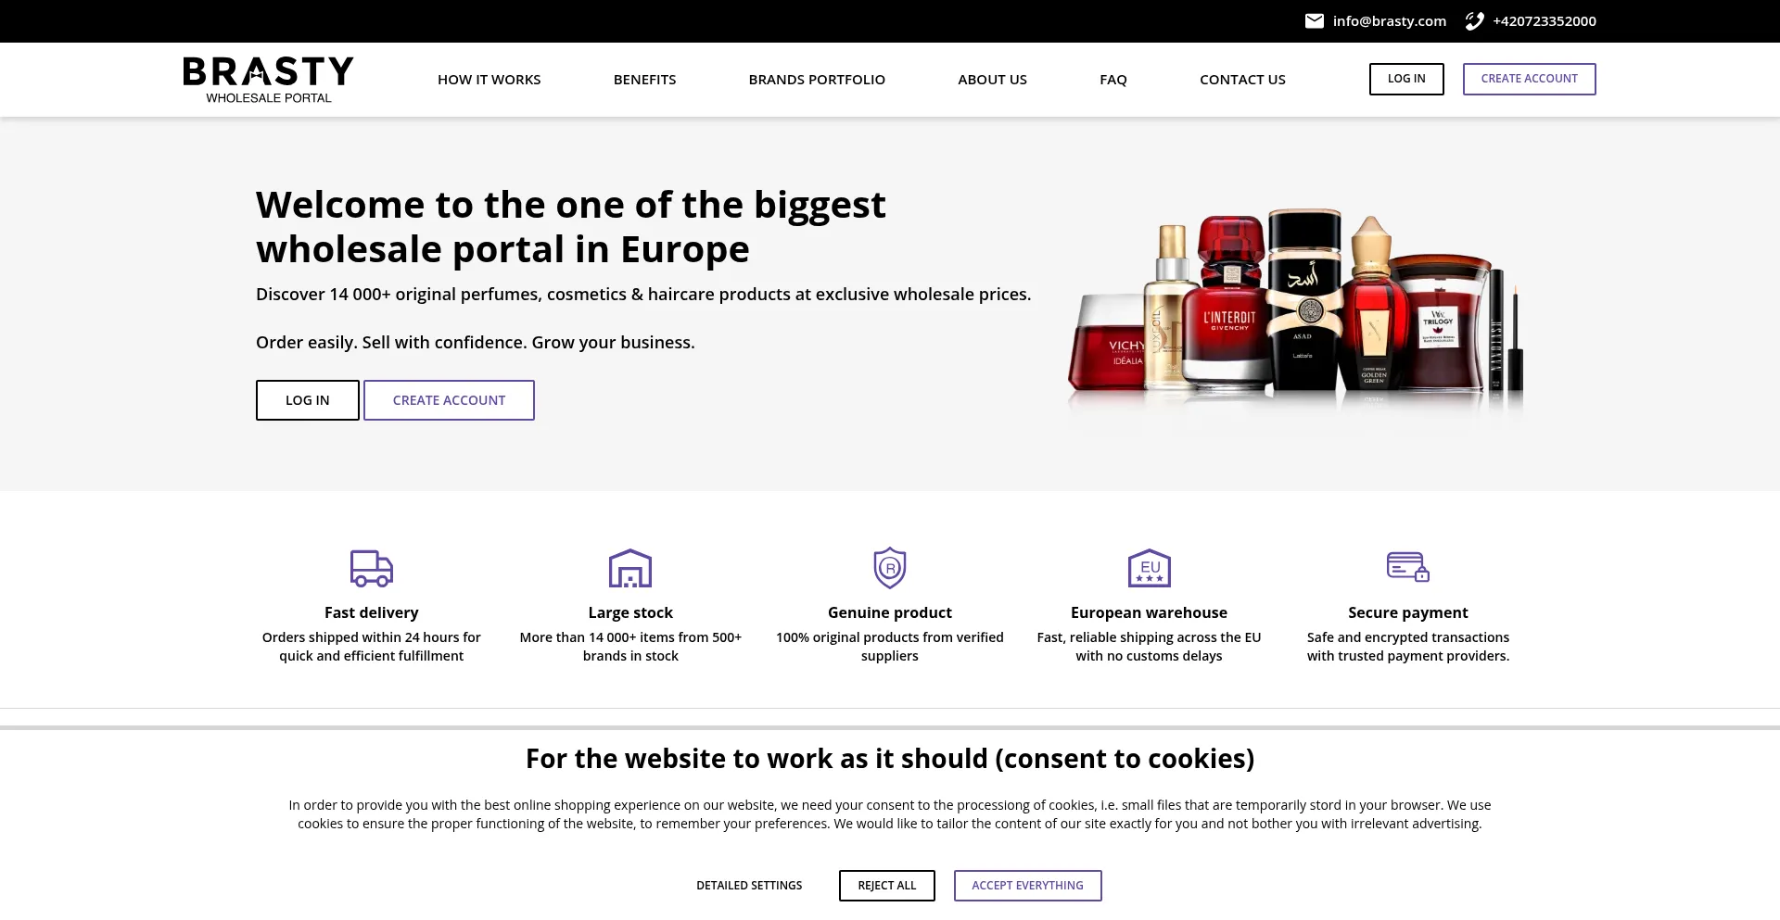The height and width of the screenshot is (920, 1780).
Task: Click the header Log In button
Action: click(1406, 79)
